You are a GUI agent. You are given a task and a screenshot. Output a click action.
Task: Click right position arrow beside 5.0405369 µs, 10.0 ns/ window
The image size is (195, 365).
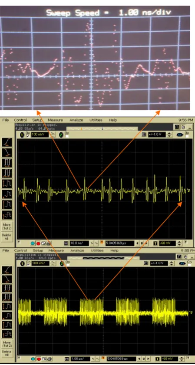click(146, 243)
